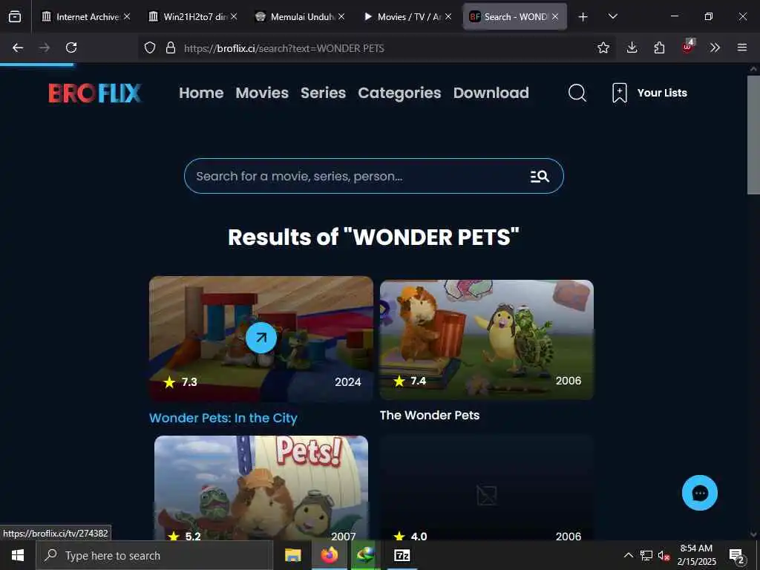Go back using the browser back arrow
The width and height of the screenshot is (760, 570).
(x=18, y=47)
